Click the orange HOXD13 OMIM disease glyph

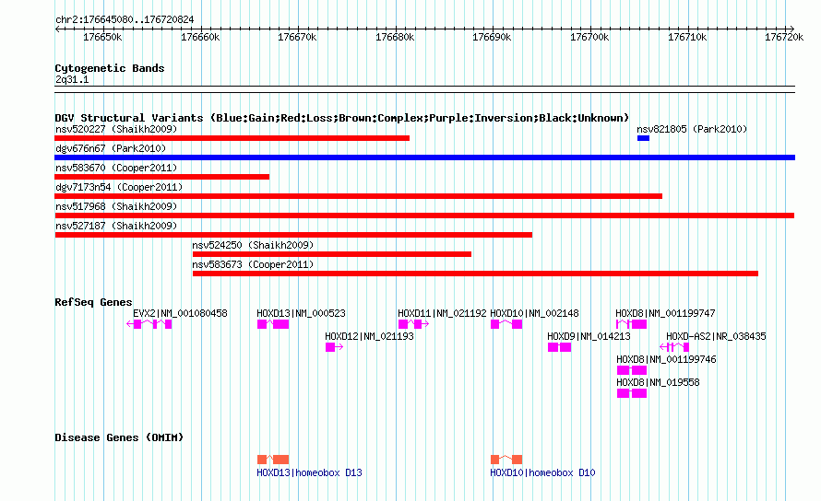coord(273,460)
